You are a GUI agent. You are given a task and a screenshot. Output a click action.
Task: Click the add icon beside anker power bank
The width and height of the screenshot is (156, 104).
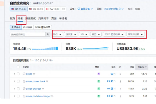pyautogui.click(x=24, y=81)
